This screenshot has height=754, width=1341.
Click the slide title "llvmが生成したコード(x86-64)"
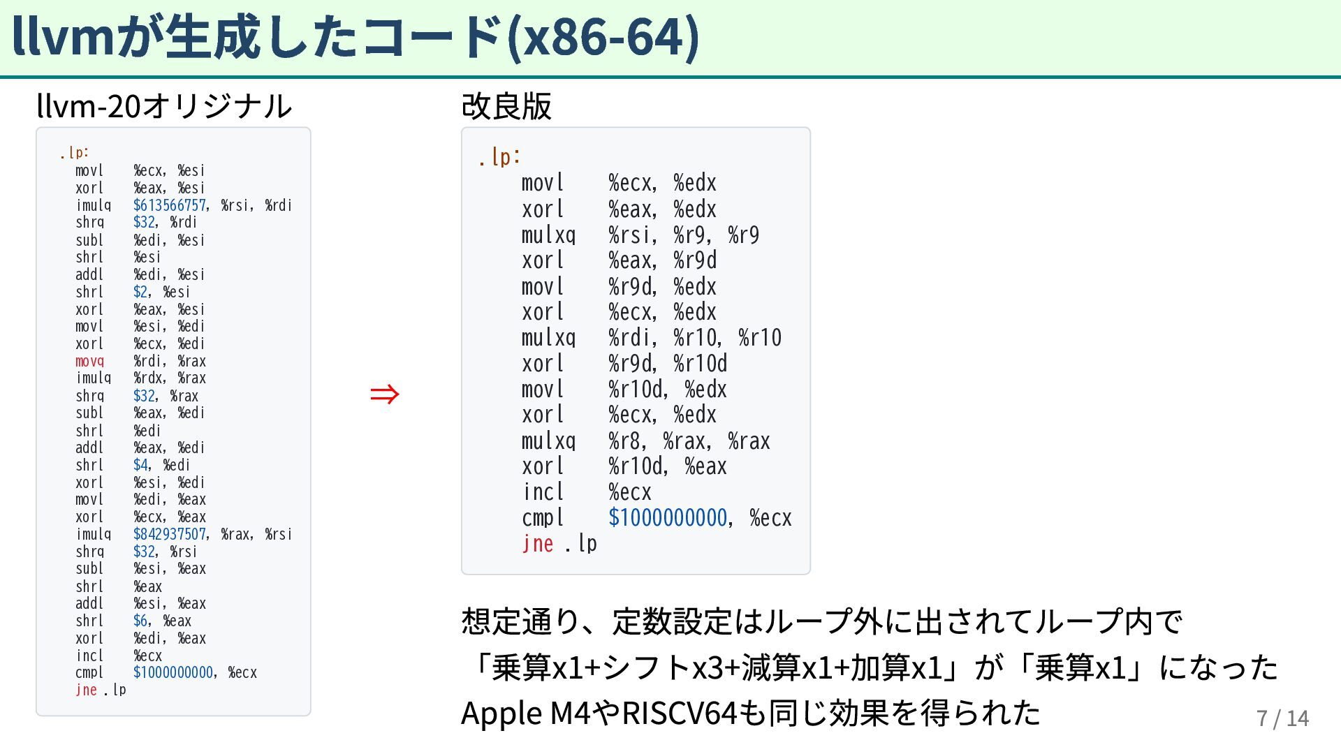pos(356,36)
